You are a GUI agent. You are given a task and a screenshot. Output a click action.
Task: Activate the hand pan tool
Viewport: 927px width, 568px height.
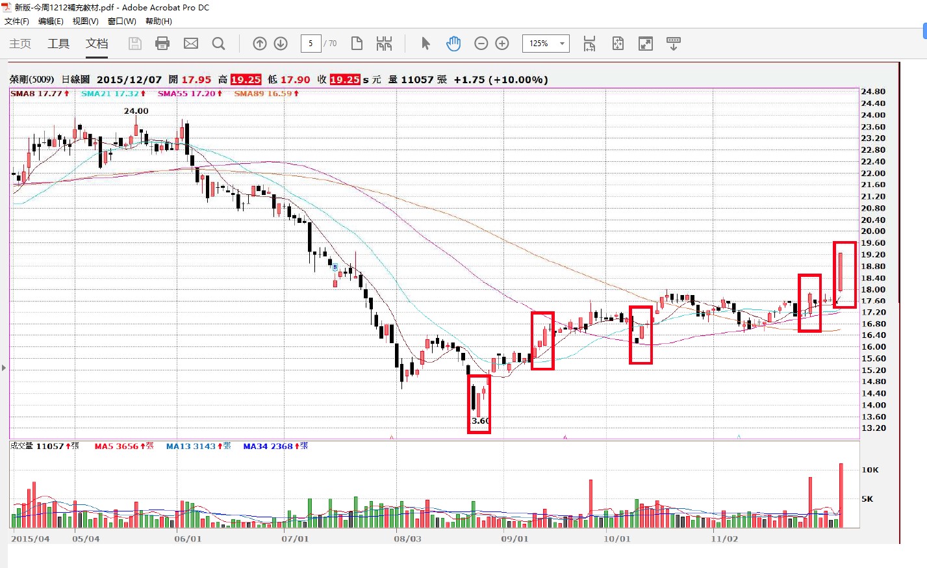(453, 44)
